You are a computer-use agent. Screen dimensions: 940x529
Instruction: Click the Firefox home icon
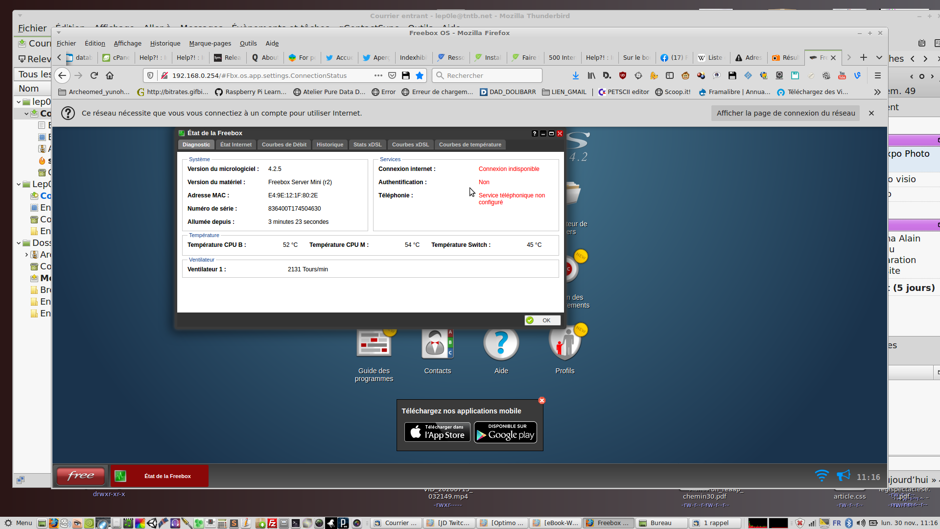[110, 75]
